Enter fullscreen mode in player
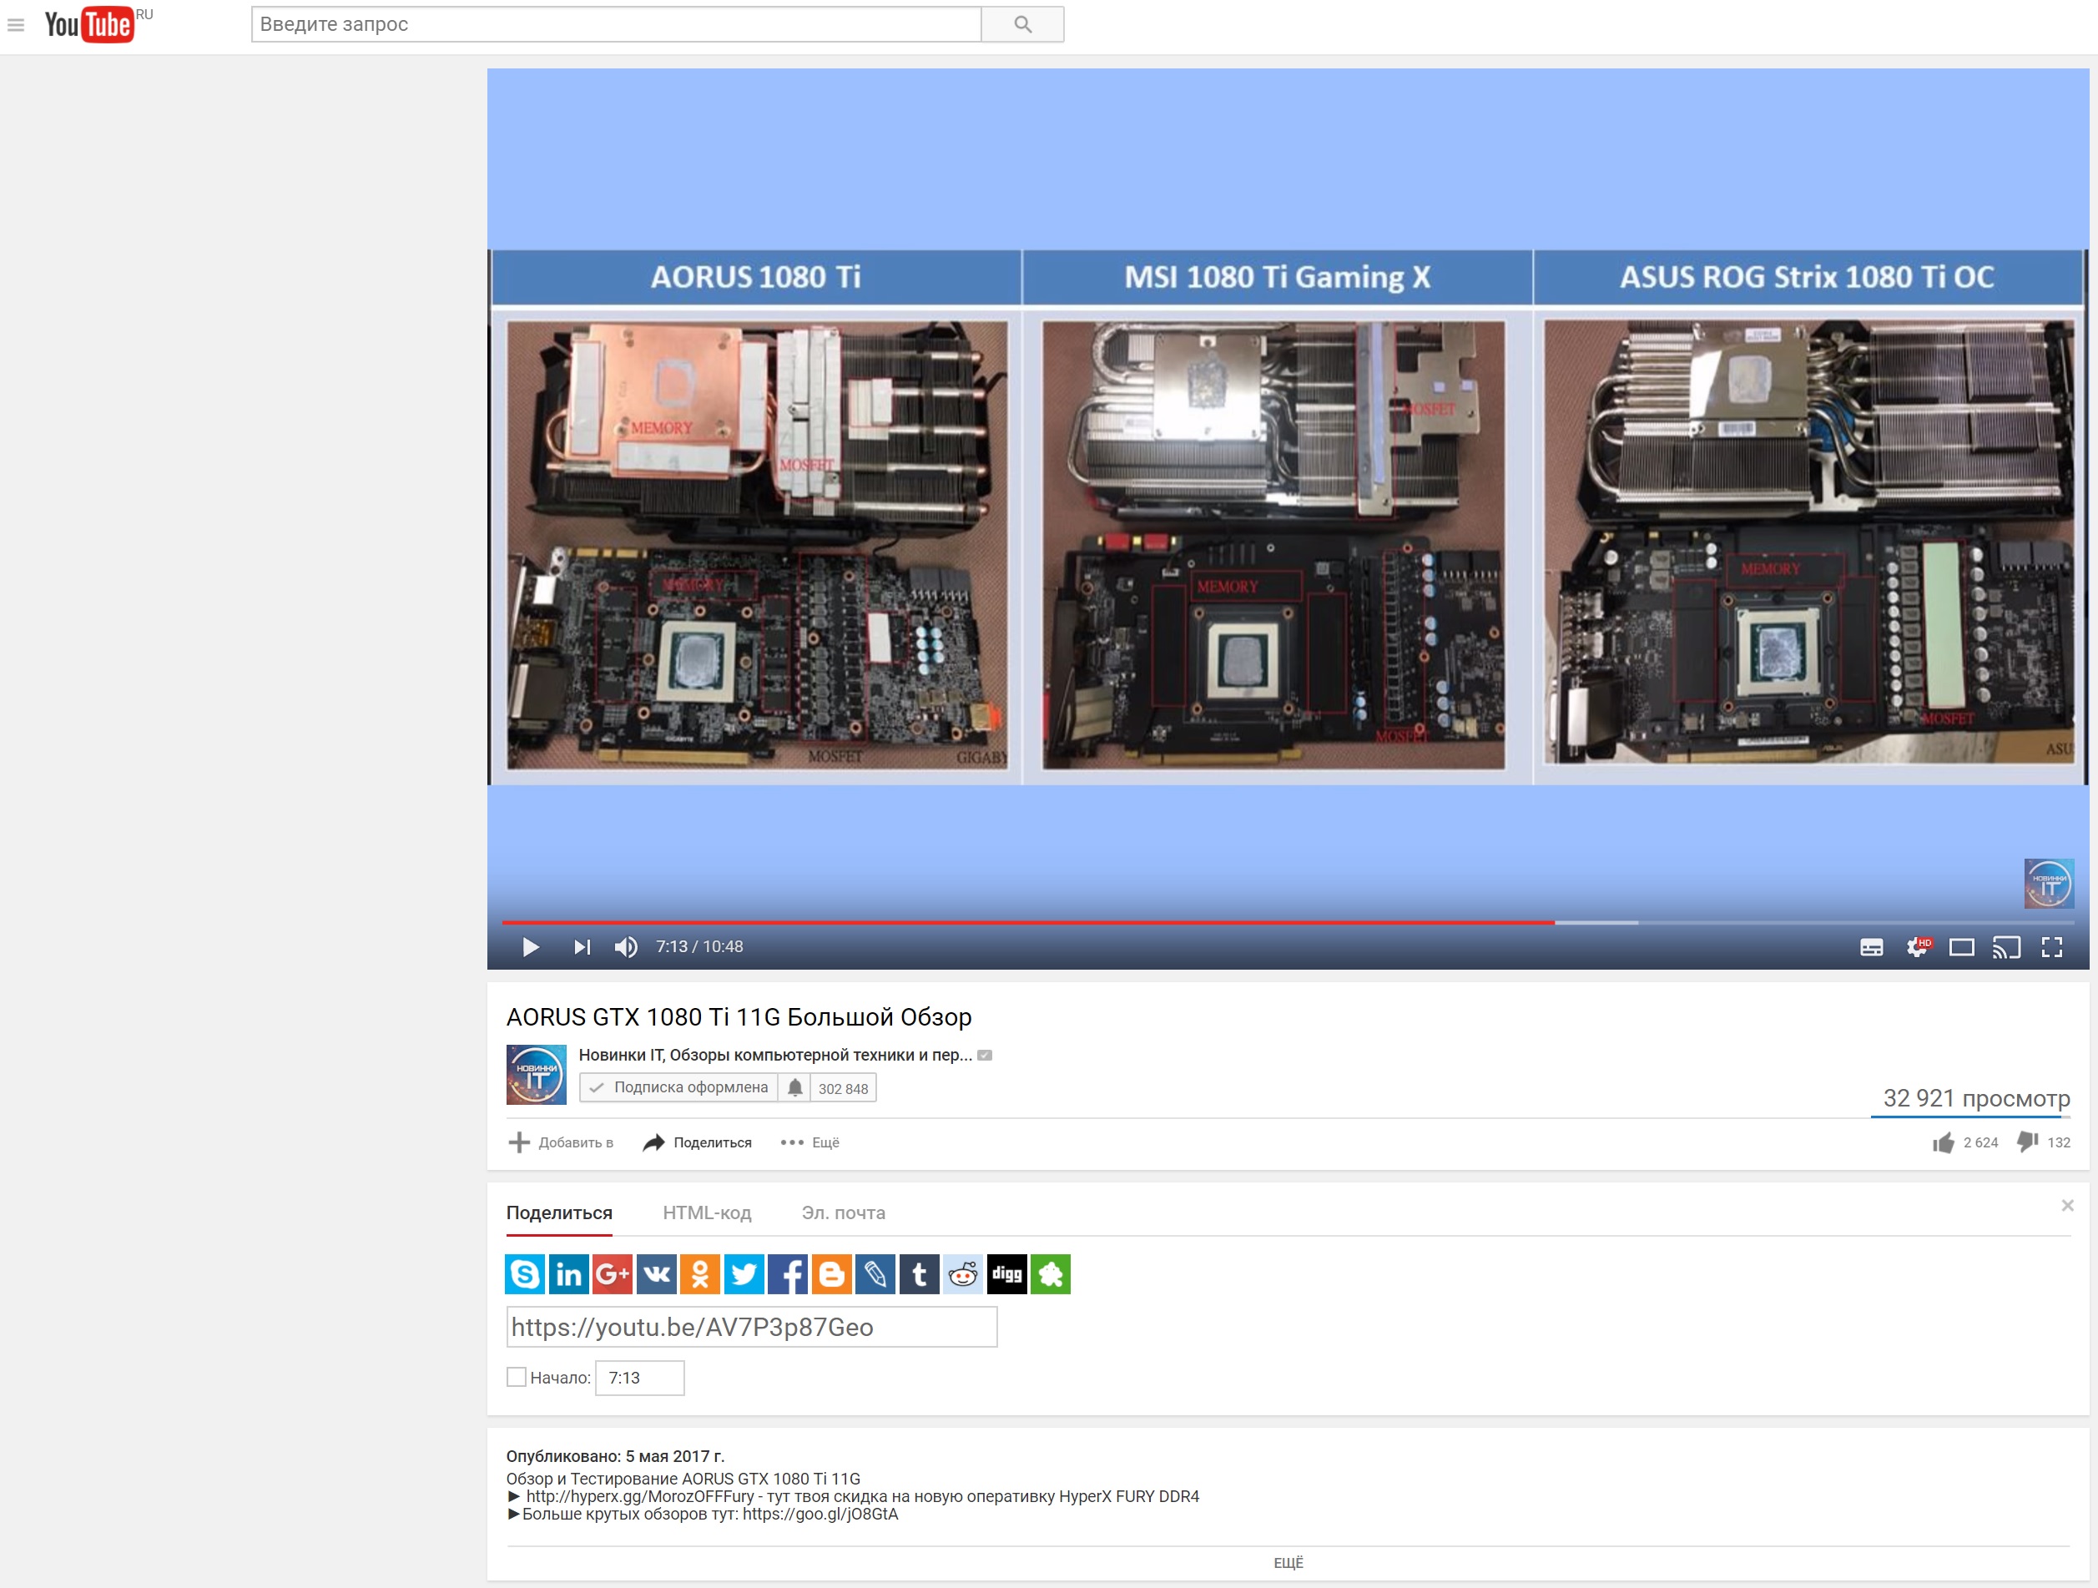This screenshot has width=2098, height=1588. (x=2051, y=947)
